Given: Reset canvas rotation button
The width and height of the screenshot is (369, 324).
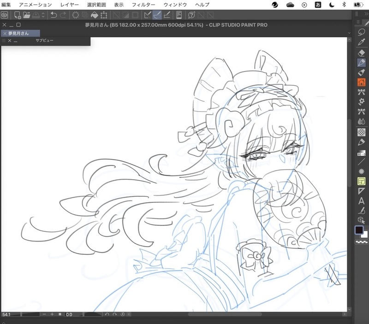Looking at the screenshot, I should (123, 314).
